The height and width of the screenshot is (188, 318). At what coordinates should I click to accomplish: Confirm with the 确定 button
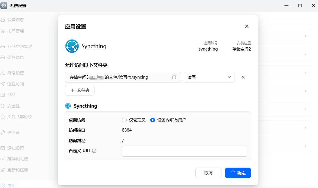coord(238,173)
